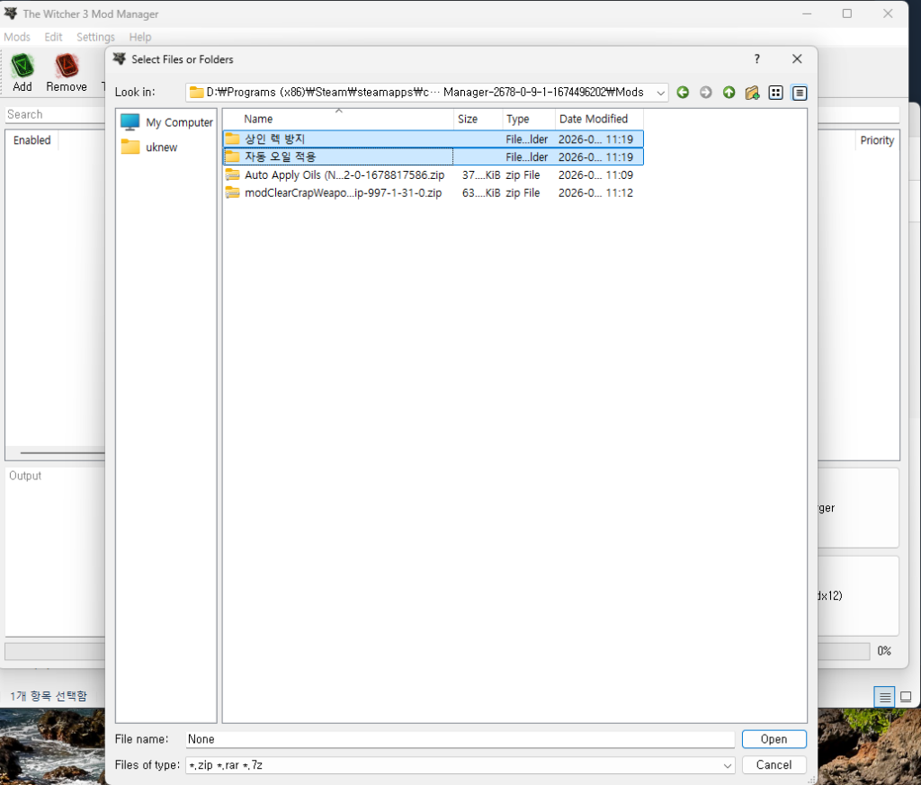Click the Priority column header in mod list
This screenshot has height=785, width=921.
(877, 140)
